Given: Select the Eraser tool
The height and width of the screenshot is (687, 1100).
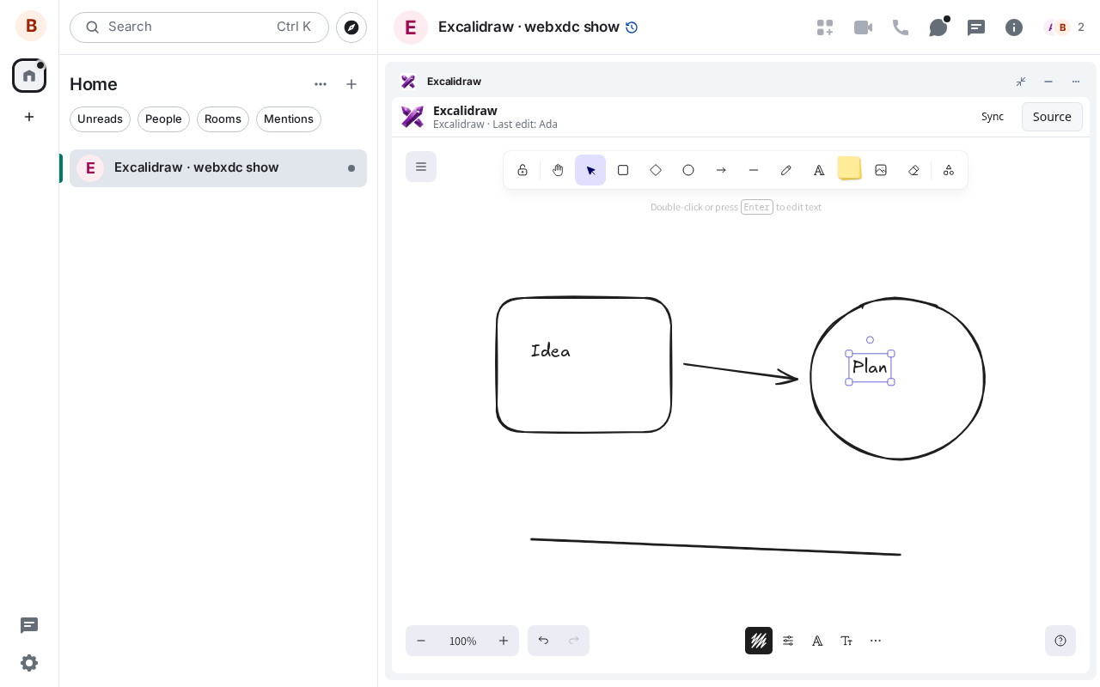Looking at the screenshot, I should (914, 170).
